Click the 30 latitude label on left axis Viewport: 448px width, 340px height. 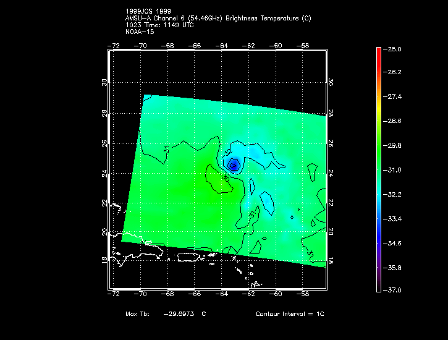tap(104, 82)
